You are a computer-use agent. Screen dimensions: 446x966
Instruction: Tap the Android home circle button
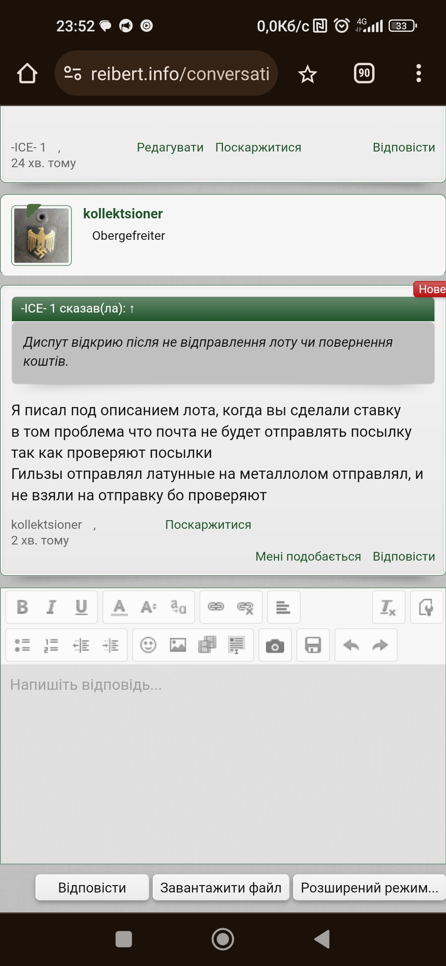(223, 939)
